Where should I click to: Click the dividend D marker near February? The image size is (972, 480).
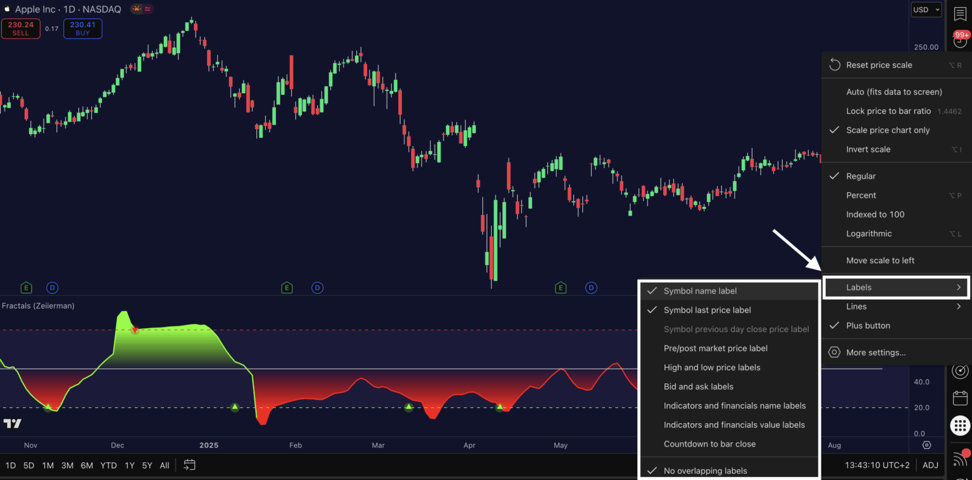tap(317, 288)
